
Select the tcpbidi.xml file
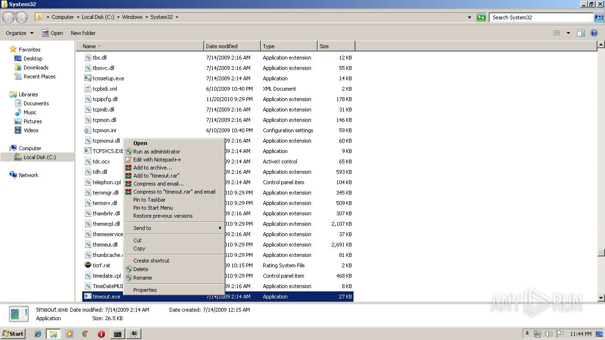pos(104,89)
